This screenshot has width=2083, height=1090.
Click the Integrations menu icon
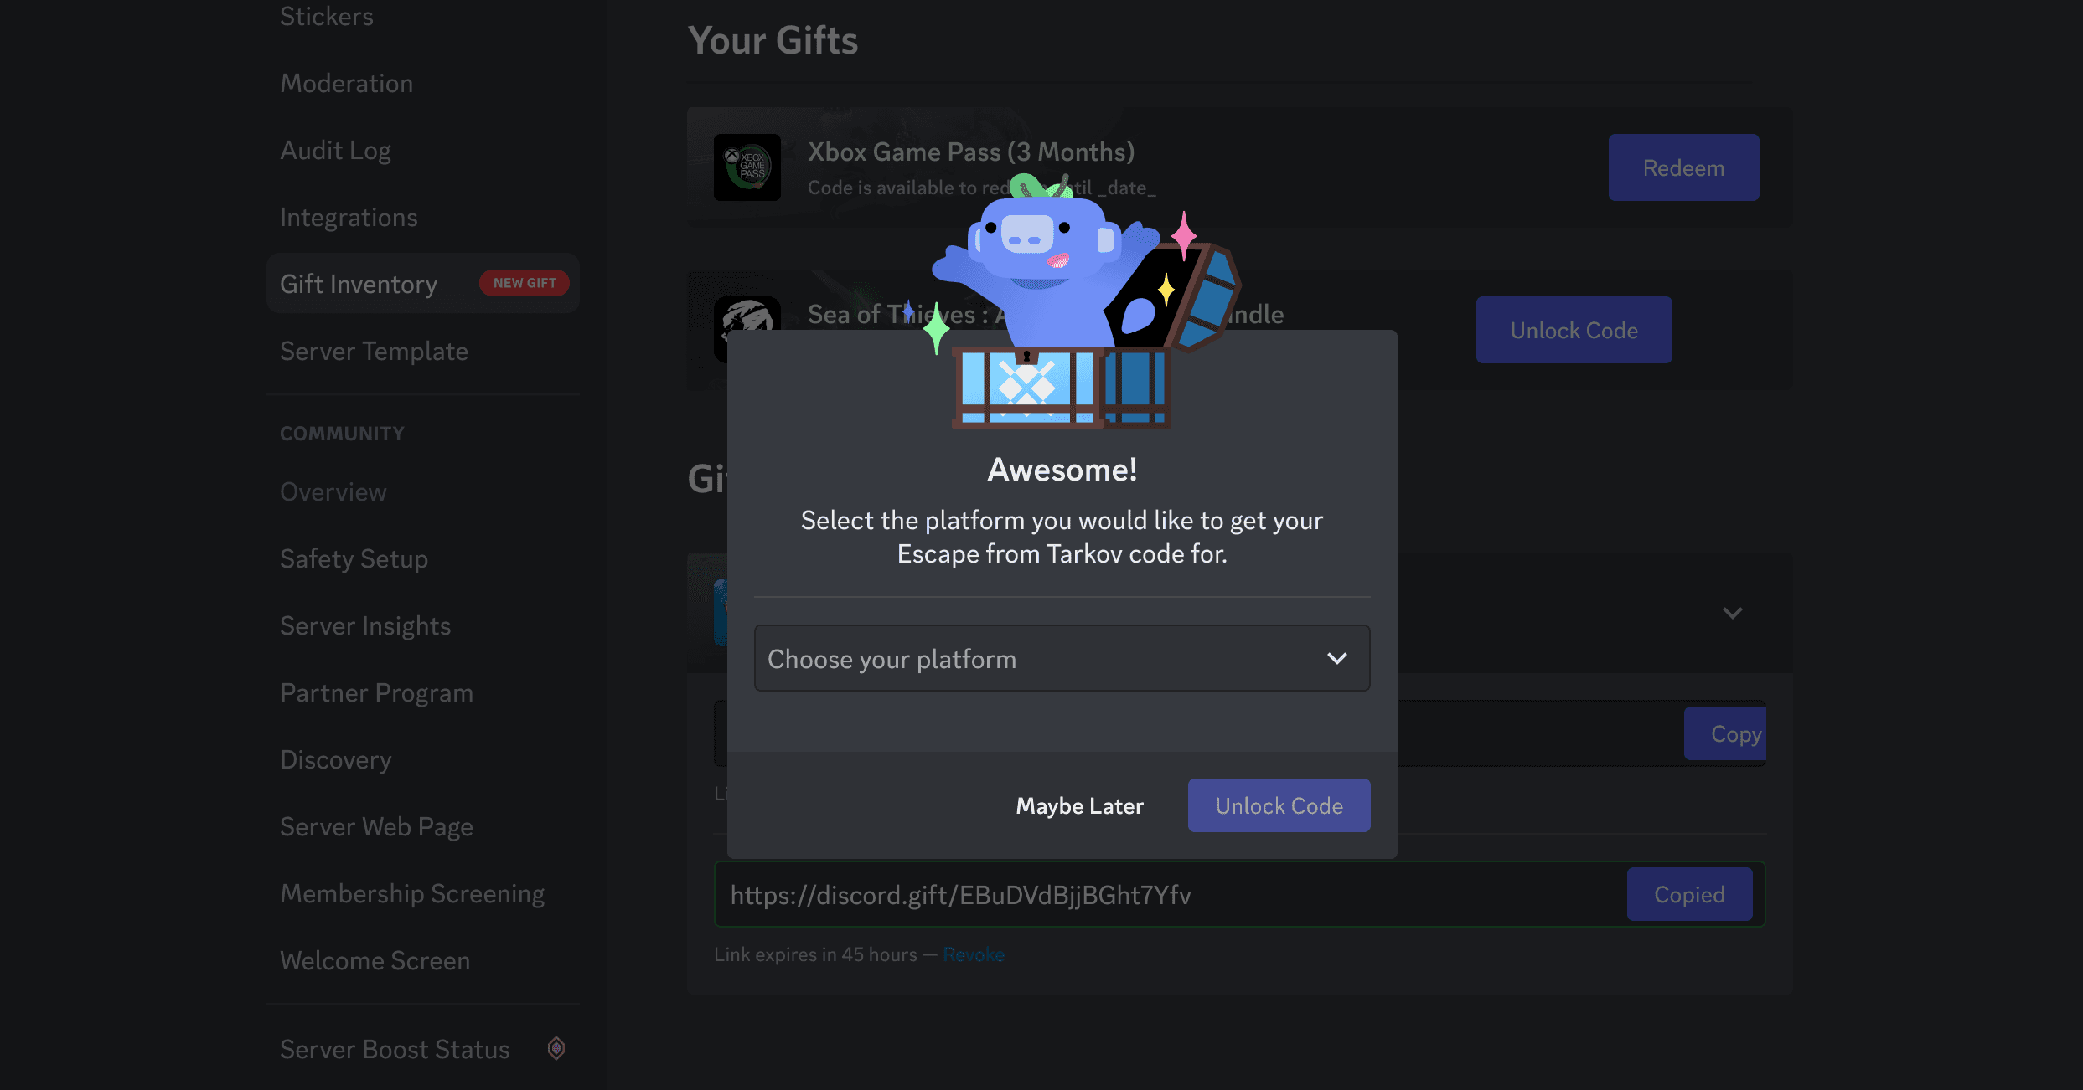[347, 216]
